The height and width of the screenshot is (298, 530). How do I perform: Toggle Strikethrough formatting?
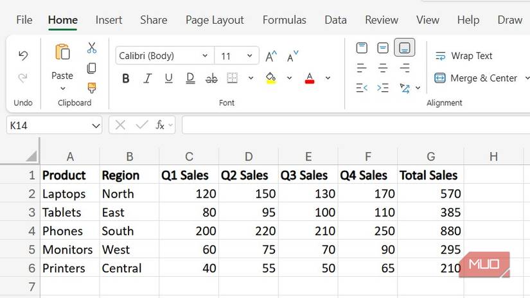[x=211, y=78]
